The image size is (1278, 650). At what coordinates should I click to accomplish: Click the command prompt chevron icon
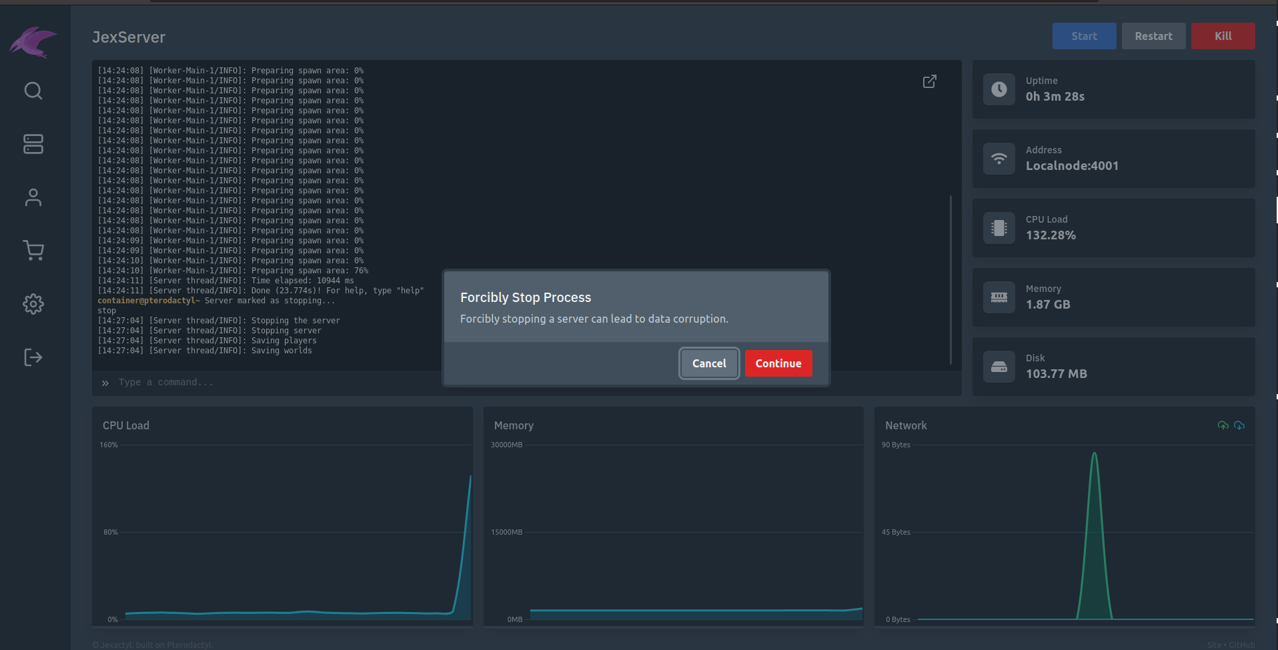click(105, 383)
